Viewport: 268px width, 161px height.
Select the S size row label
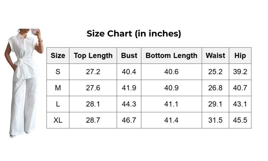click(58, 72)
